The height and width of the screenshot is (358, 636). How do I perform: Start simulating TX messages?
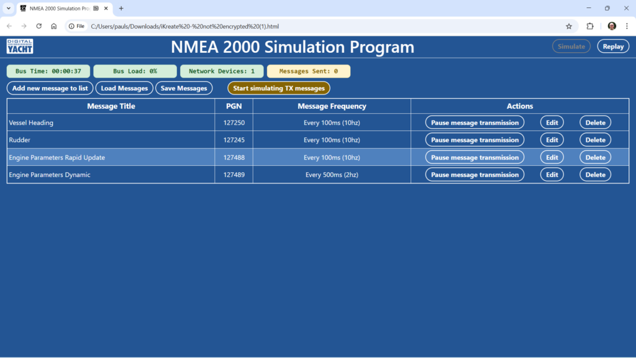279,88
